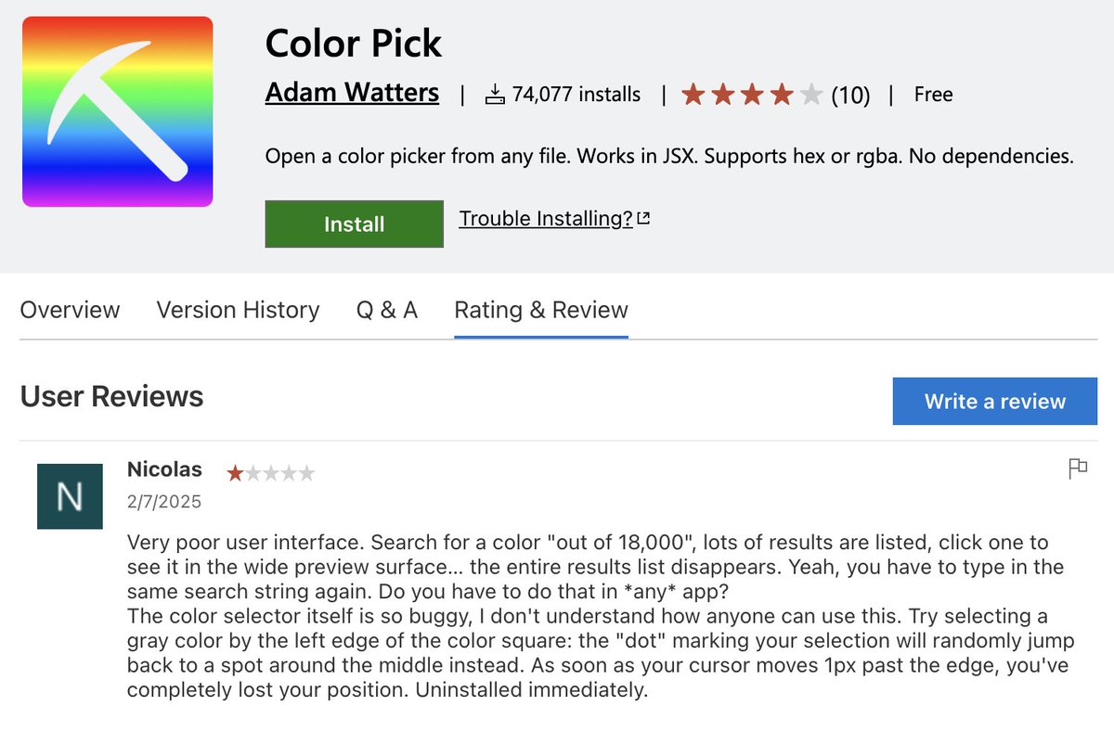The image size is (1114, 731).
Task: Click the Color Pick pickaxe extension logo
Action: pyautogui.click(x=118, y=111)
